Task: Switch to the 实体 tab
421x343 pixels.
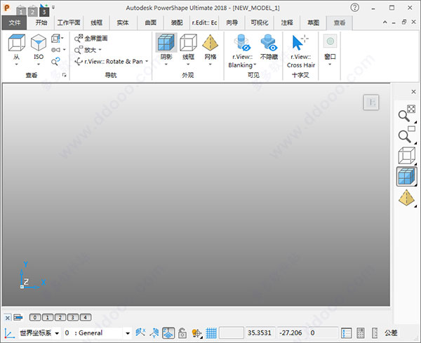Action: tap(123, 22)
